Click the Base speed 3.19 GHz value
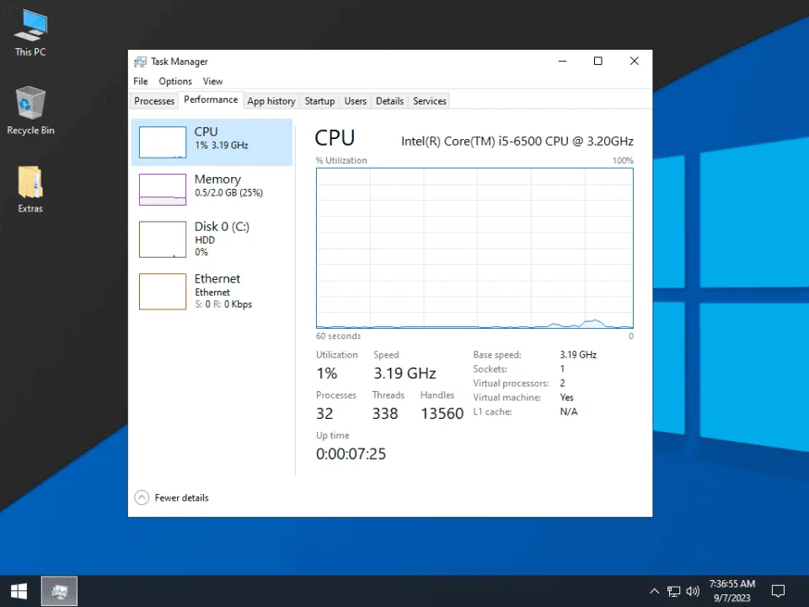Image resolution: width=809 pixels, height=607 pixels. (x=578, y=355)
